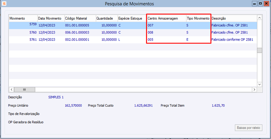Click quantity 10,000000 in row 5761
The width and height of the screenshot is (271, 139).
pos(109,40)
